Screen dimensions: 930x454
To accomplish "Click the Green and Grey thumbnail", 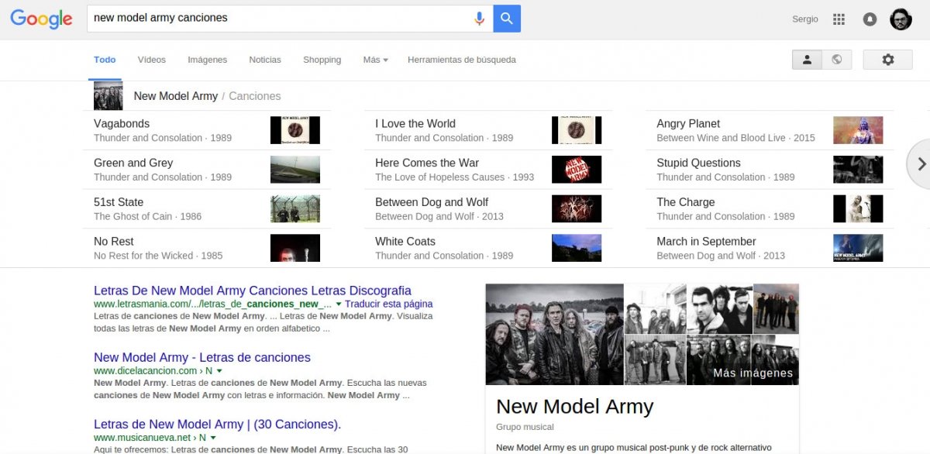I will (x=295, y=170).
